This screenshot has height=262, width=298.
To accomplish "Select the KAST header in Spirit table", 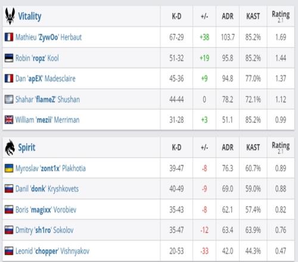I will tap(253, 148).
